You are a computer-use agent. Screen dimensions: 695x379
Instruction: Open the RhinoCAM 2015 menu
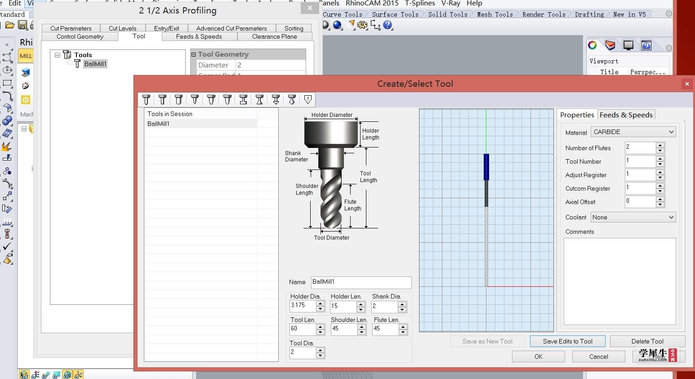(372, 3)
